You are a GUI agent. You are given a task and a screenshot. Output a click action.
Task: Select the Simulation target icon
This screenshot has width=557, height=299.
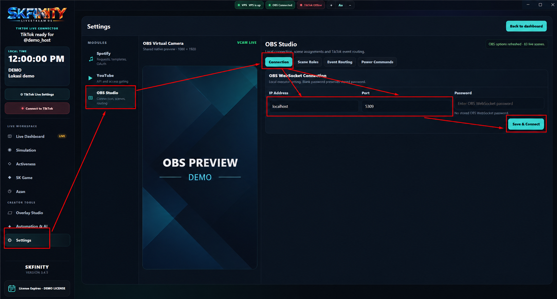tap(10, 150)
